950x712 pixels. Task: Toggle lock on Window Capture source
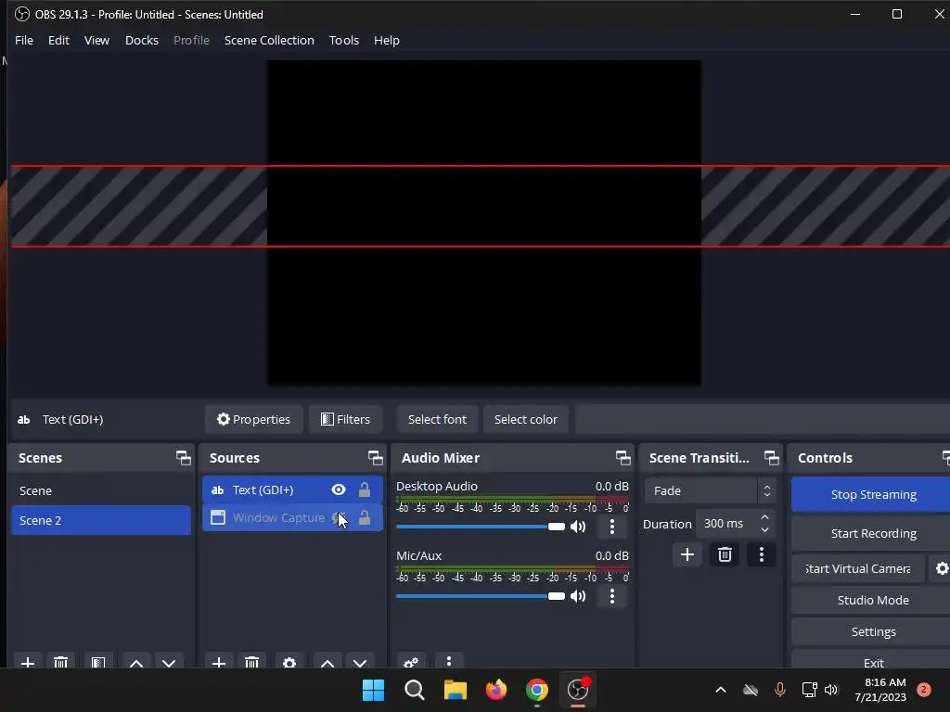coord(364,517)
